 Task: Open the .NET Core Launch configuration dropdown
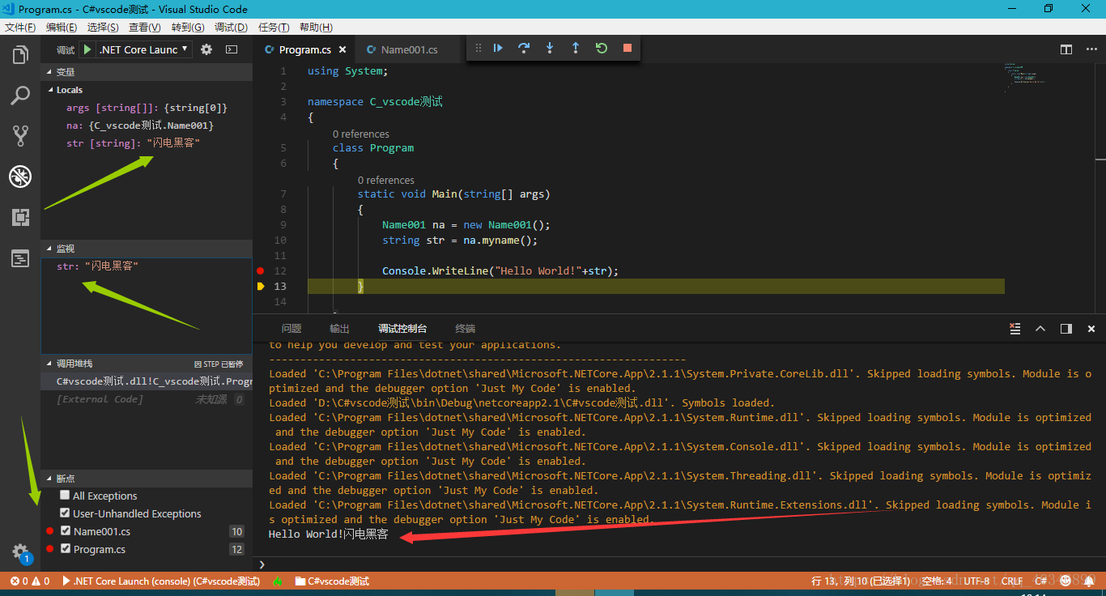click(x=144, y=49)
